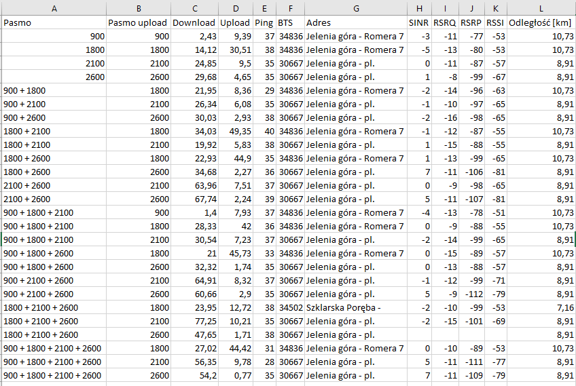Select the Download cell with 63,96
This screenshot has width=576, height=386.
(x=195, y=186)
